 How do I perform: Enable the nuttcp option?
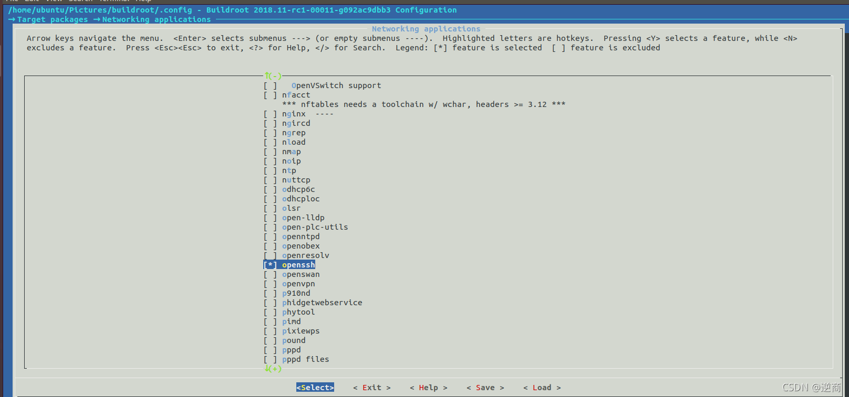pyautogui.click(x=270, y=180)
